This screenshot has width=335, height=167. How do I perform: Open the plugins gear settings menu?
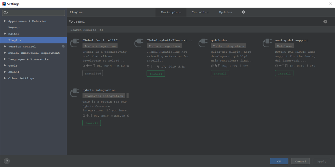point(243,12)
